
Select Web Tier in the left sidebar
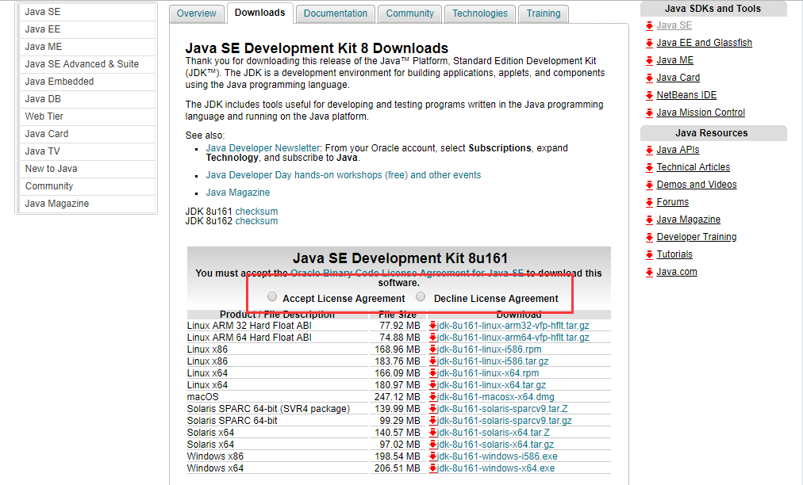(x=87, y=116)
